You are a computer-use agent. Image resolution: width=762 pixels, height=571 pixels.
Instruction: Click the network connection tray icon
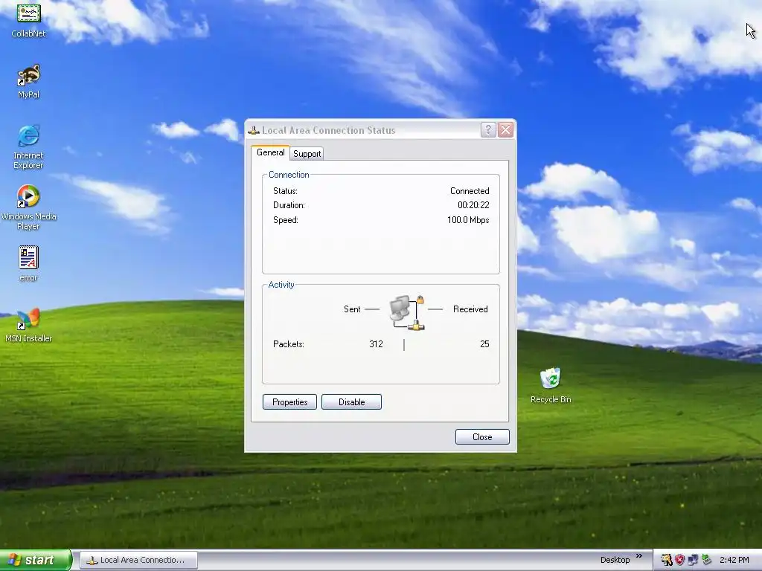click(693, 560)
